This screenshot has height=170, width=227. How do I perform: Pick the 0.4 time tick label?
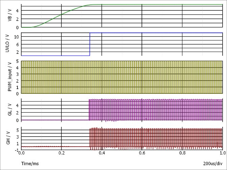click(102, 153)
